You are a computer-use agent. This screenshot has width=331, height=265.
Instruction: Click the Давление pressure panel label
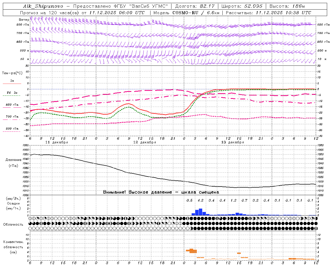13,160
